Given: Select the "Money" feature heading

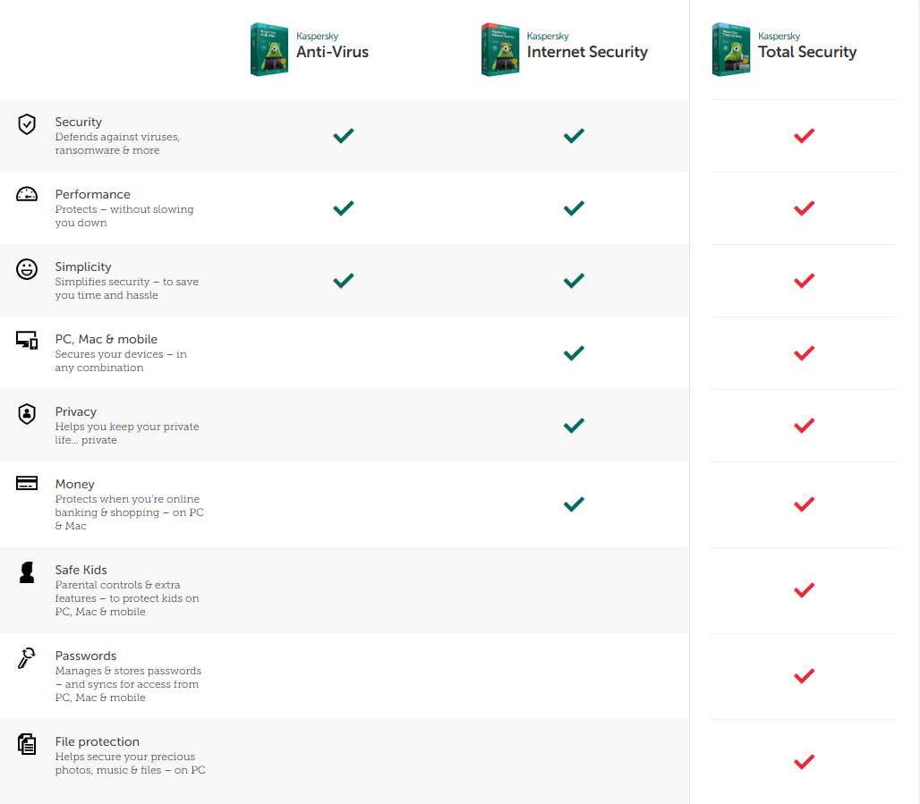Looking at the screenshot, I should pos(74,485).
